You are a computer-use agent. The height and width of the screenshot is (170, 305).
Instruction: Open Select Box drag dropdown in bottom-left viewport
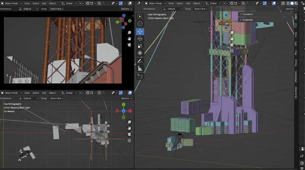pos(56,98)
